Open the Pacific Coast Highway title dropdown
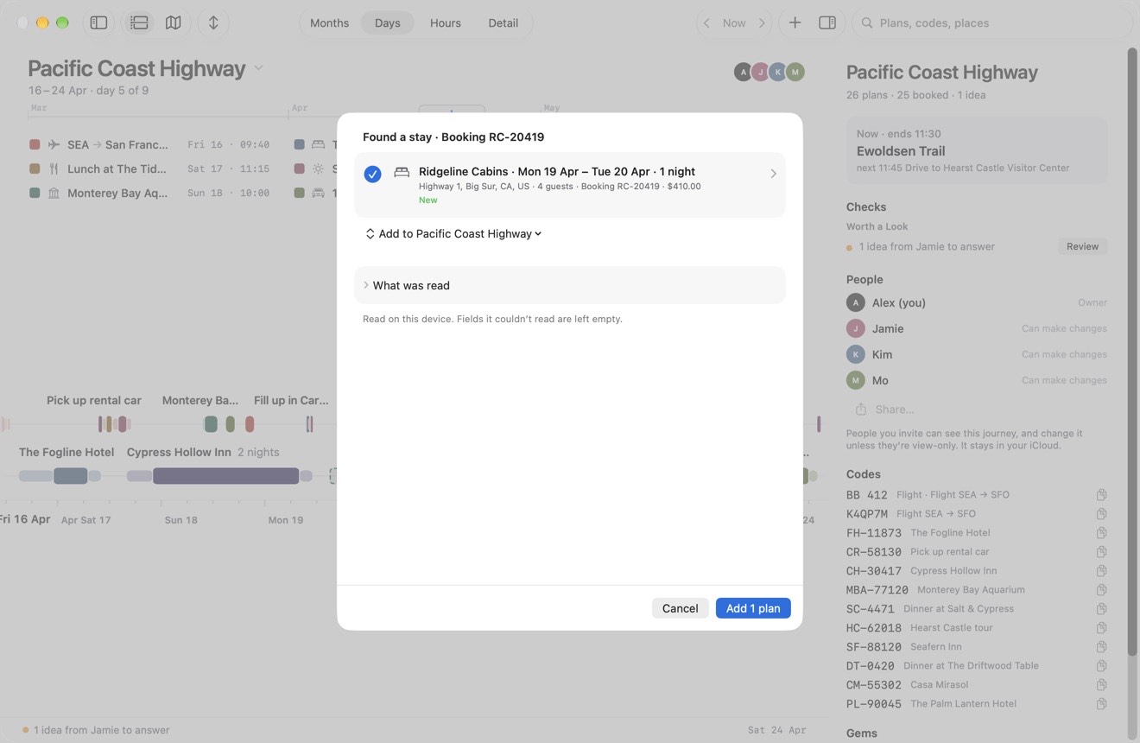 (258, 68)
